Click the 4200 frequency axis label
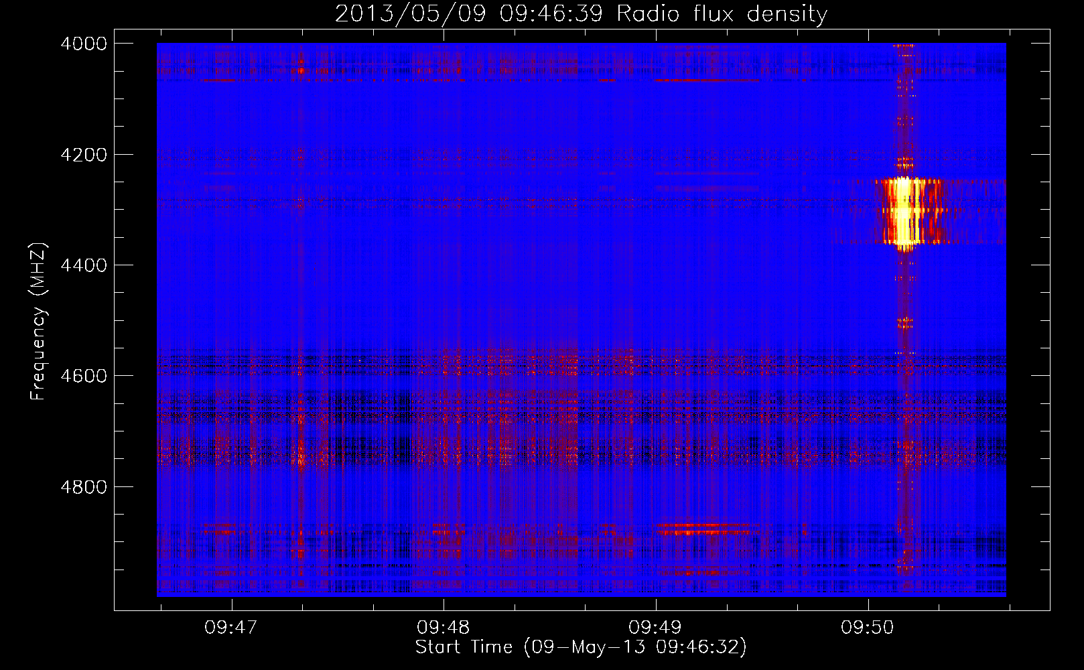1084x670 pixels. (x=84, y=155)
